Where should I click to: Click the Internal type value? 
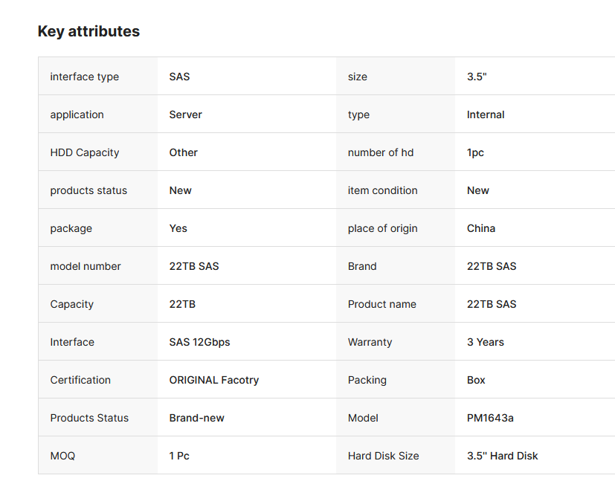485,114
